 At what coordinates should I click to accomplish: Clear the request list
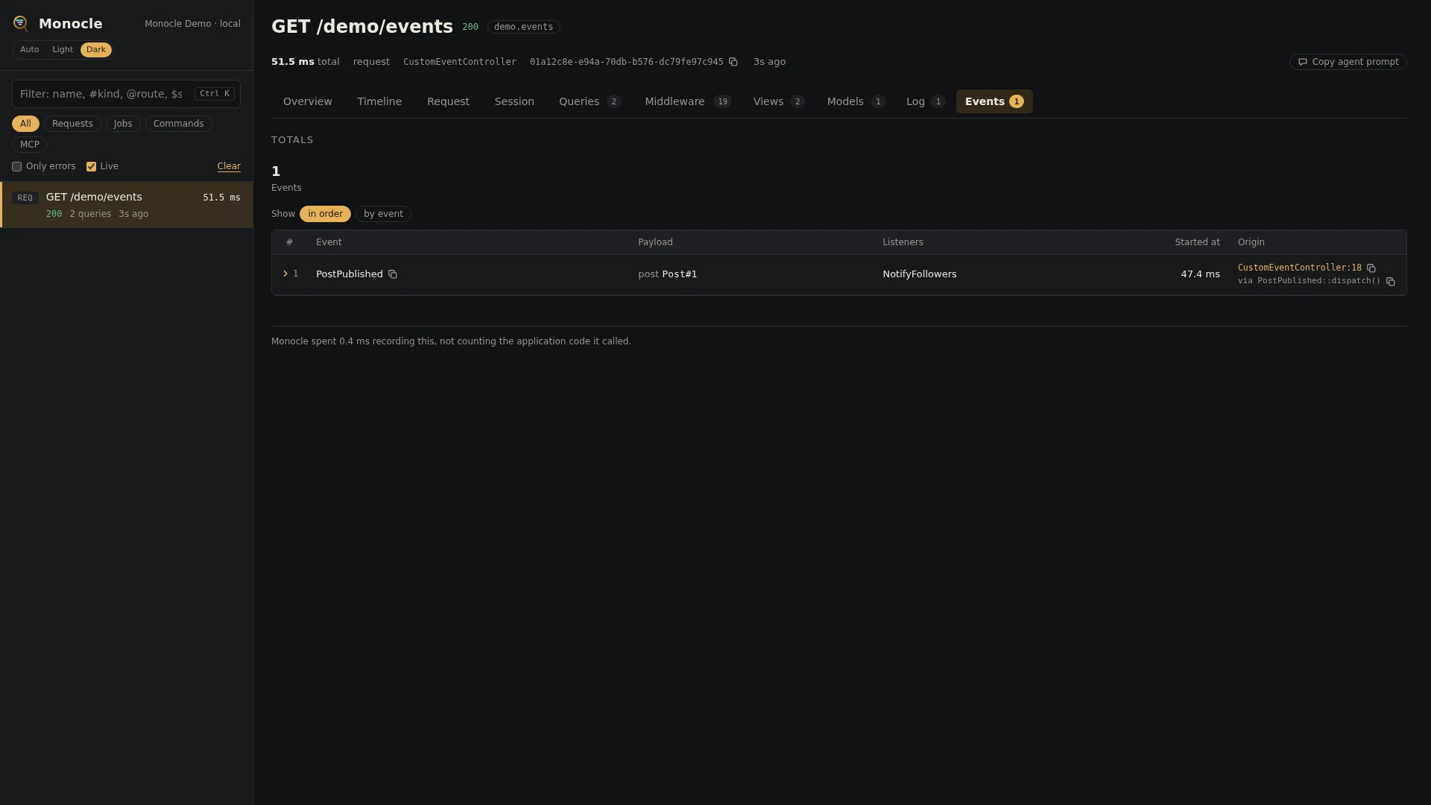click(x=229, y=166)
